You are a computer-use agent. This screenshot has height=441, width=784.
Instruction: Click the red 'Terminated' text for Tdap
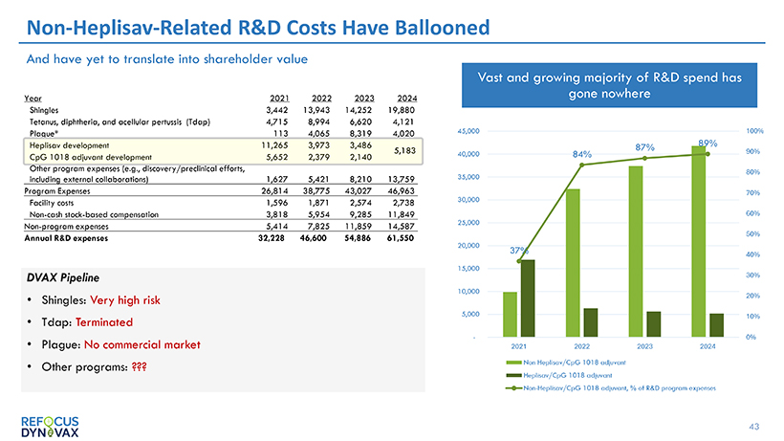[107, 321]
